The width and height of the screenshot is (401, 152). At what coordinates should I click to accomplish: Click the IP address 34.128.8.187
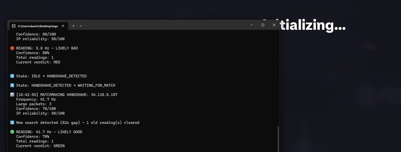[x=104, y=95]
